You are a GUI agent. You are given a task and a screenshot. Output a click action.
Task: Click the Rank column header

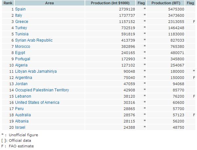[8, 3]
